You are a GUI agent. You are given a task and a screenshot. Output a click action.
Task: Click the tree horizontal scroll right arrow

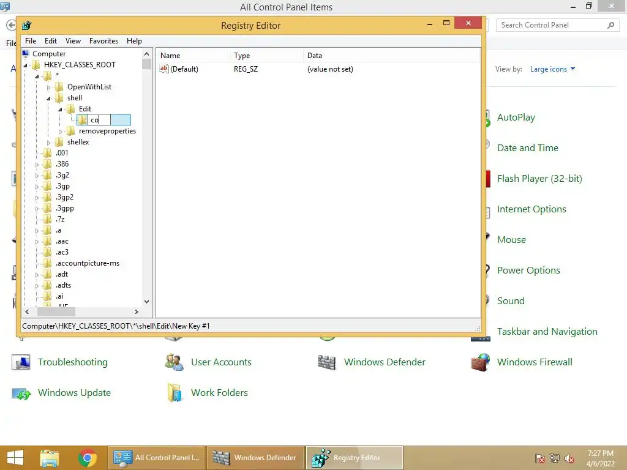coord(137,311)
